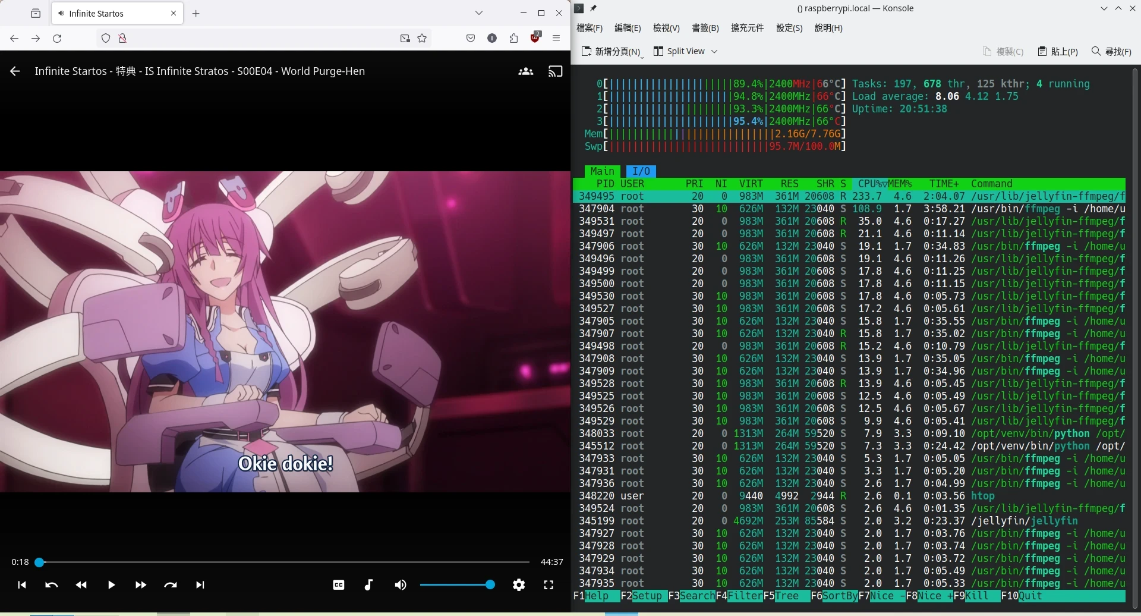This screenshot has height=616, width=1141.
Task: Adjust the volume slider handle
Action: [x=490, y=585]
